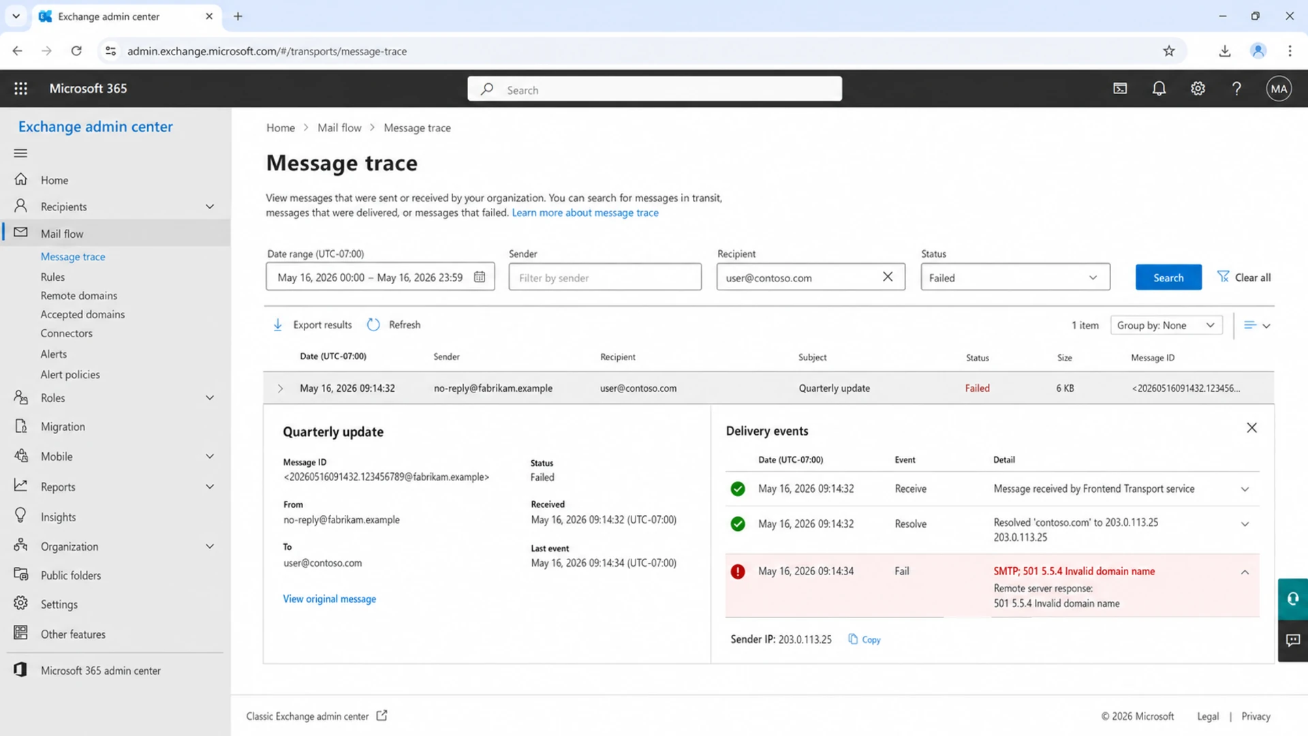The image size is (1308, 736).
Task: Open Chrome three-dot menu
Action: coord(1290,51)
